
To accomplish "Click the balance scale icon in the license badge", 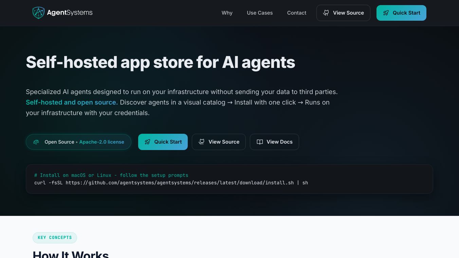I will tap(36, 142).
